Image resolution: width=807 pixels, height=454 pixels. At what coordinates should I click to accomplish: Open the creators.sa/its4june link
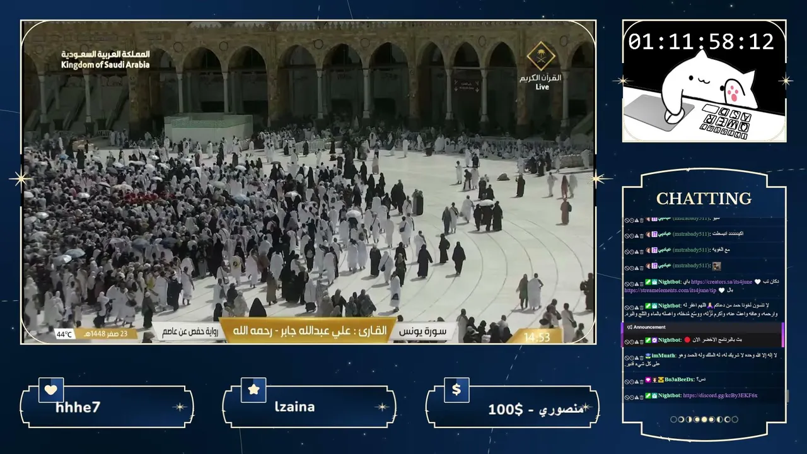pyautogui.click(x=721, y=282)
